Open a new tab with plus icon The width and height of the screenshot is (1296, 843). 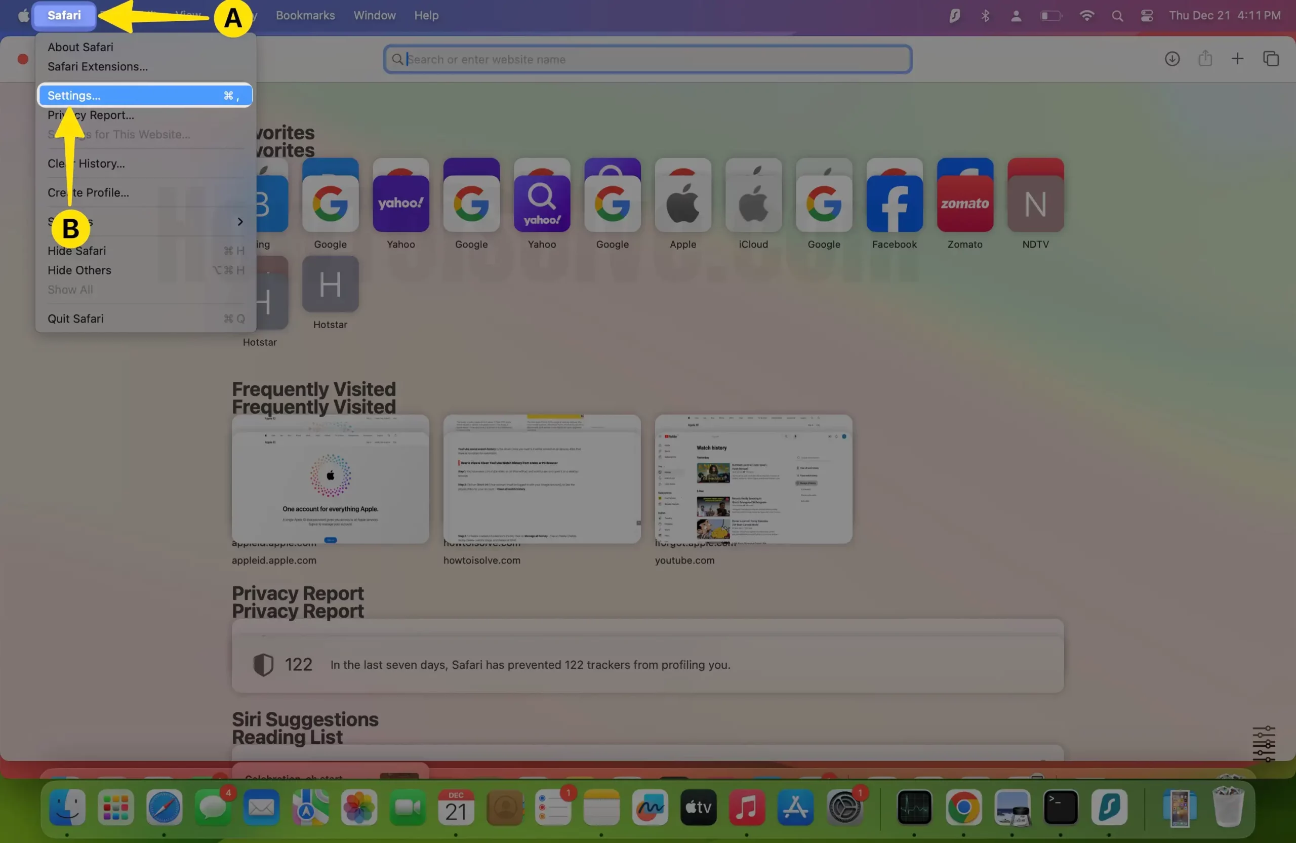tap(1237, 59)
